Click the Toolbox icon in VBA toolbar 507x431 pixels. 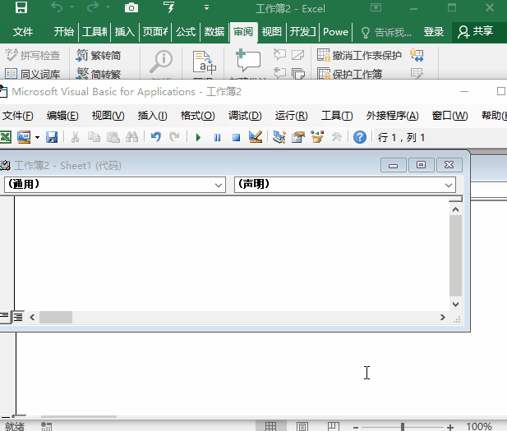337,137
